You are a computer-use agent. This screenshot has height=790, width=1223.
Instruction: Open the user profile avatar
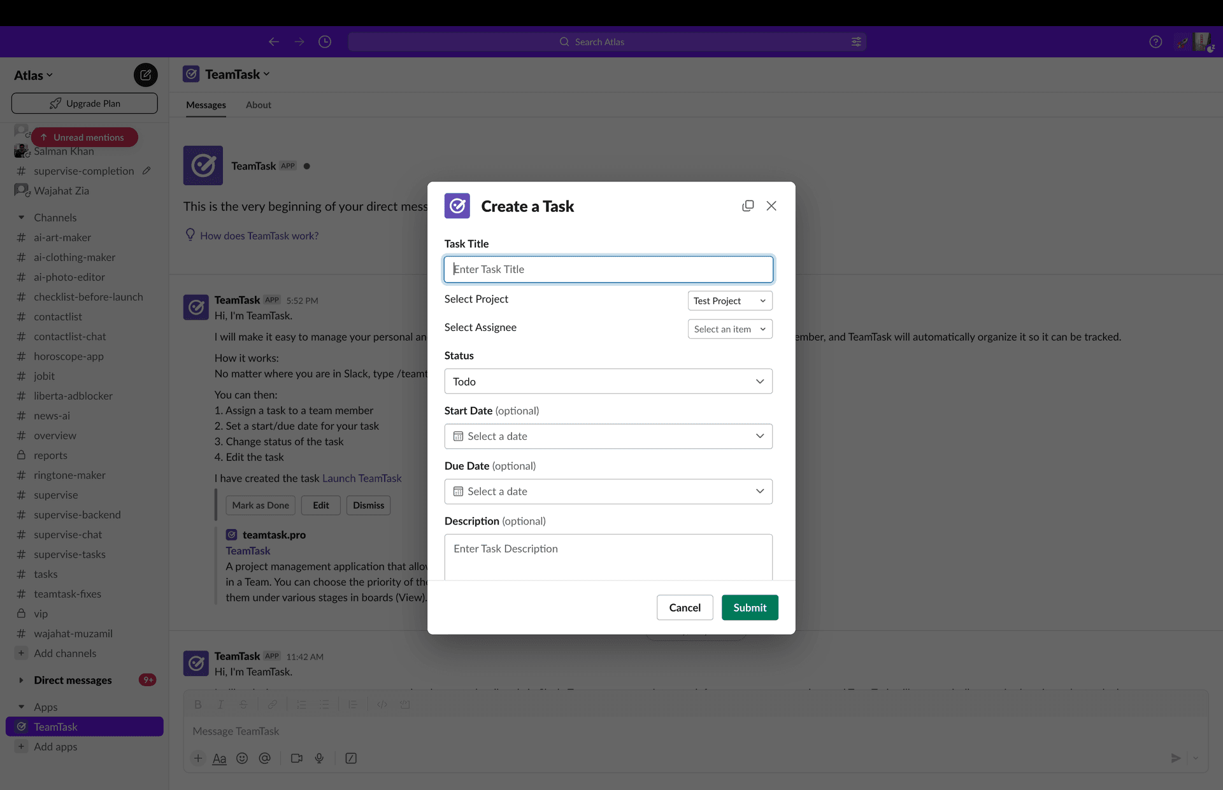pos(1203,42)
